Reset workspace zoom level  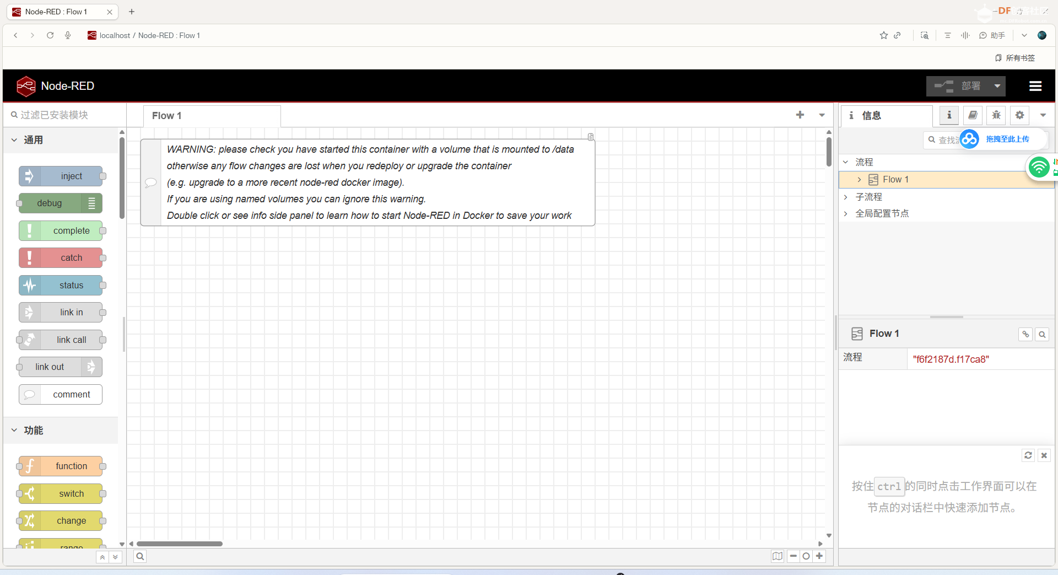[806, 556]
